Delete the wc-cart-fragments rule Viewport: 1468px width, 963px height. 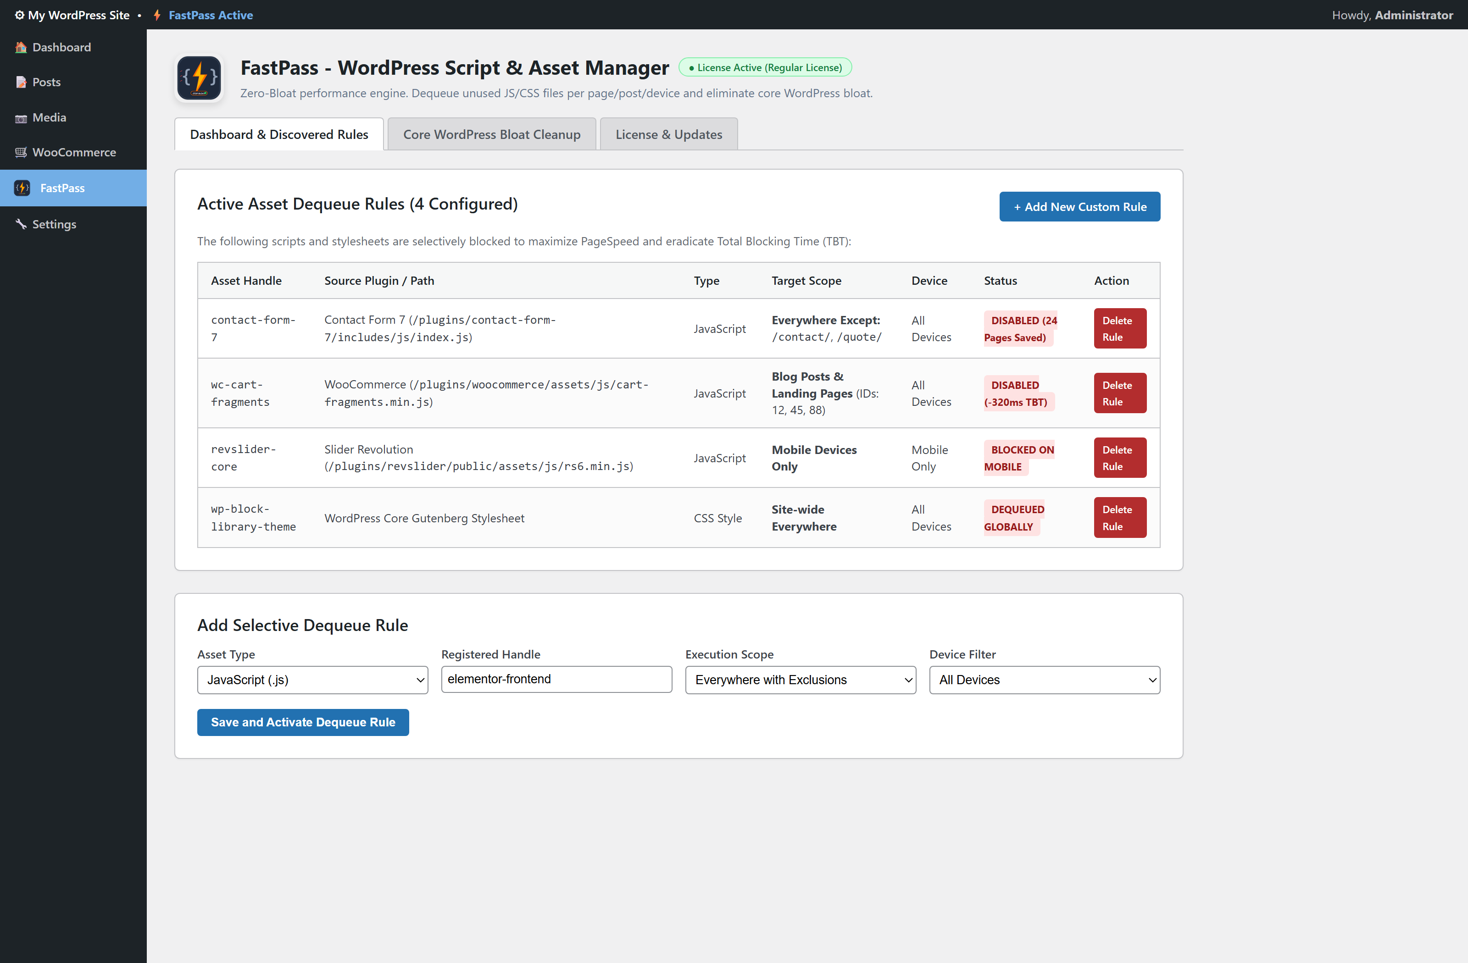click(1119, 393)
